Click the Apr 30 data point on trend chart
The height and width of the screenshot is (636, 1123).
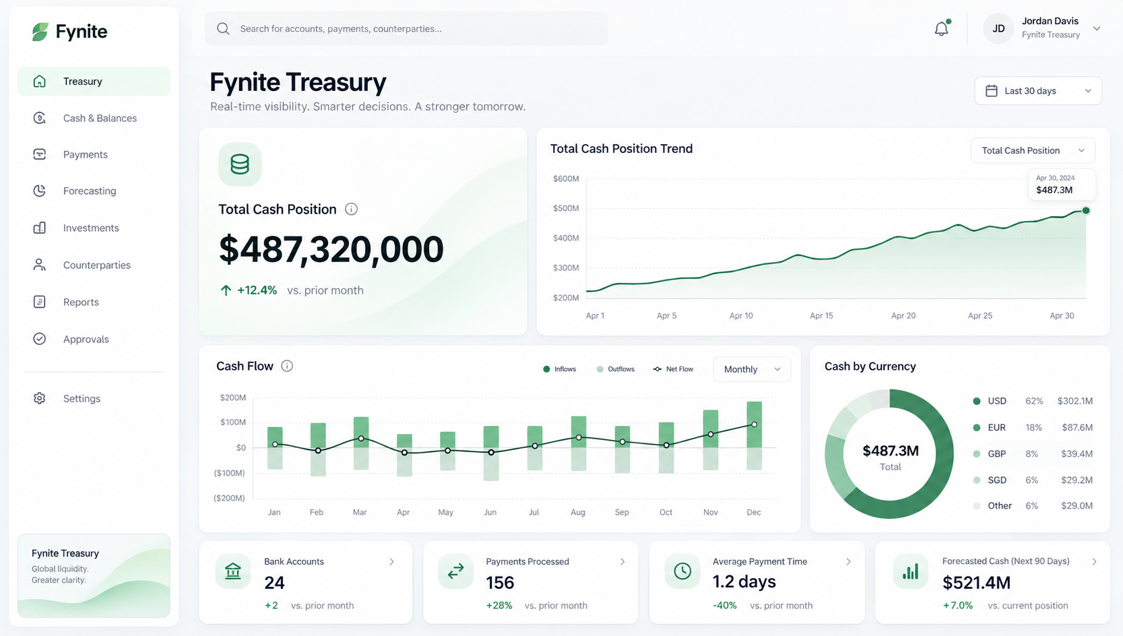[x=1086, y=211]
